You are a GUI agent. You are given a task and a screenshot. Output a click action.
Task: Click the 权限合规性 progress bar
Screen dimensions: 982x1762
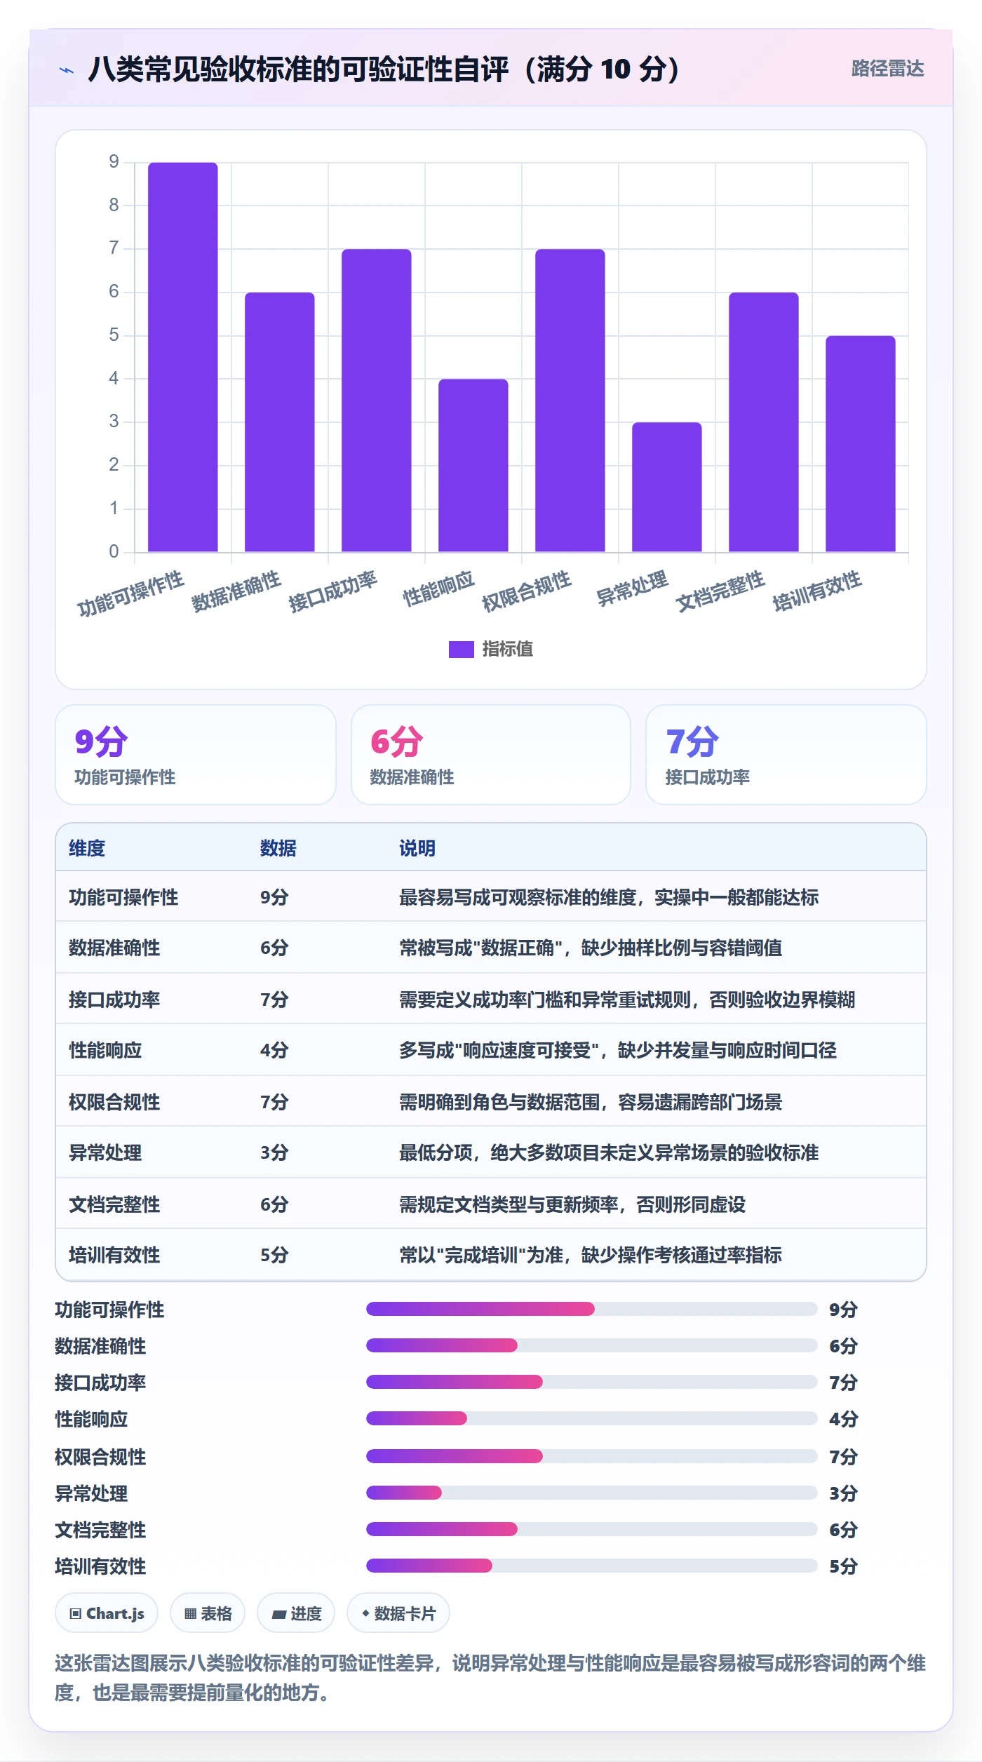click(592, 1456)
